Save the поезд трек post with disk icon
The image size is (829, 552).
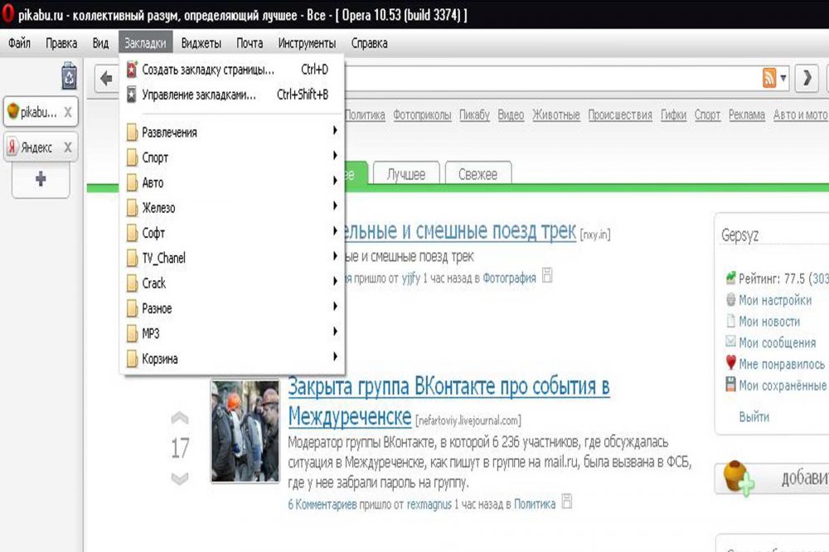pos(548,275)
